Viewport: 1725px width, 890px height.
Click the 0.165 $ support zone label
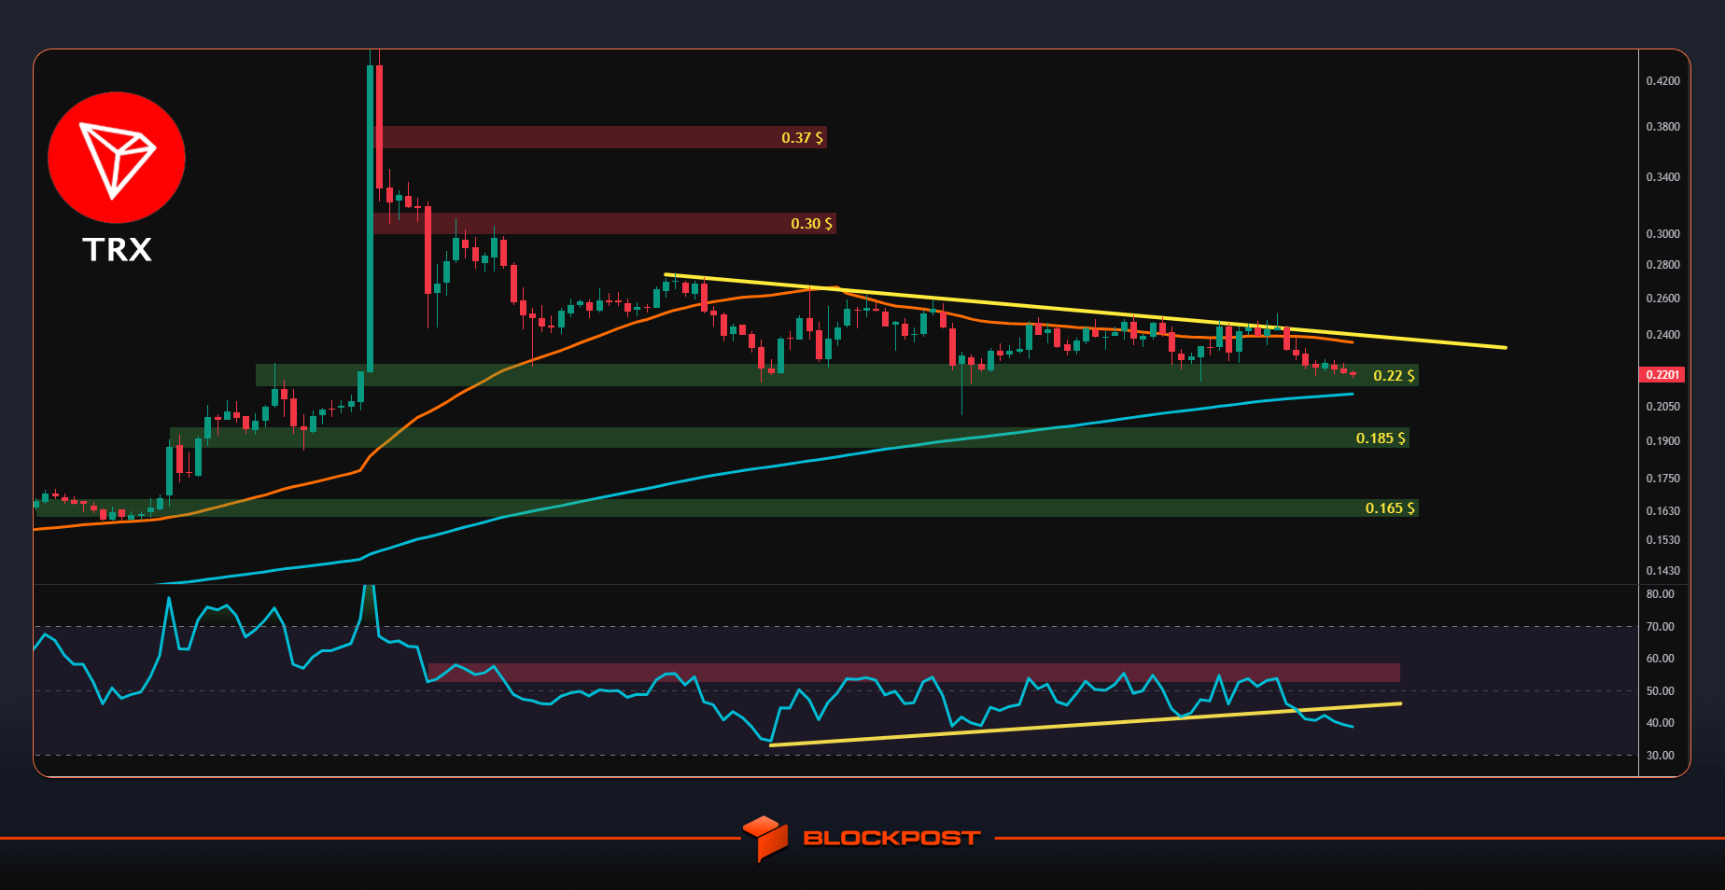(1390, 508)
